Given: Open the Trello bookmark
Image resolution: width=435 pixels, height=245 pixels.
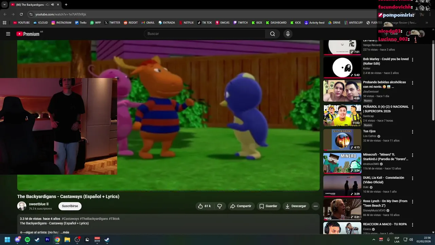Looking at the screenshot, I should point(81,23).
